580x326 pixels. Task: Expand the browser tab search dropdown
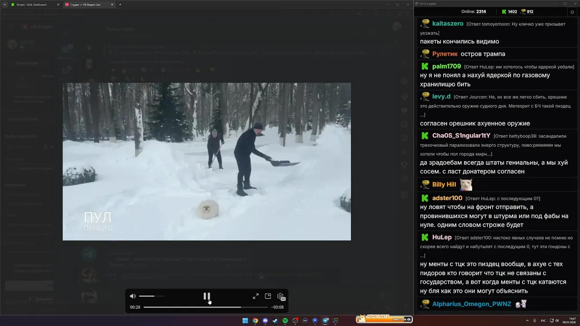pos(4,5)
